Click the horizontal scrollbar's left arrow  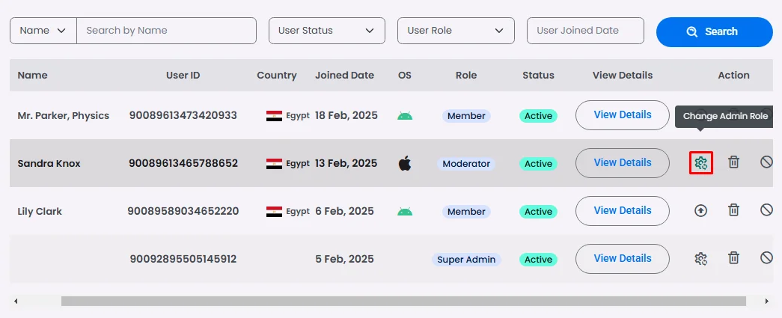tap(15, 301)
